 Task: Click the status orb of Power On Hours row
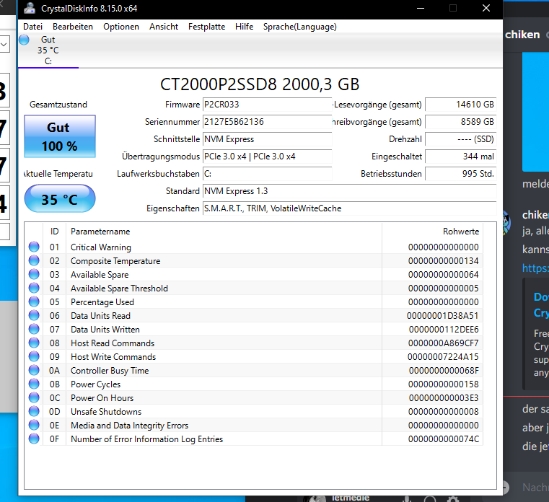(x=34, y=397)
